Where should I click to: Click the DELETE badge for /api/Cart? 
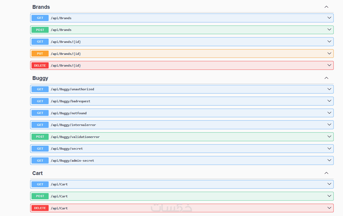coord(40,208)
